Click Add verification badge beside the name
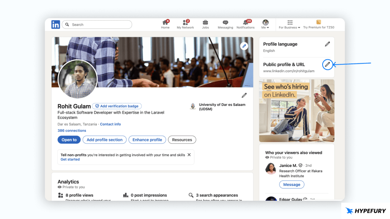This screenshot has width=390, height=219. [117, 106]
